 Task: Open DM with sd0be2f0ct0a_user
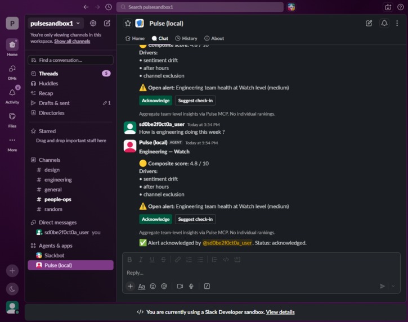70,232
